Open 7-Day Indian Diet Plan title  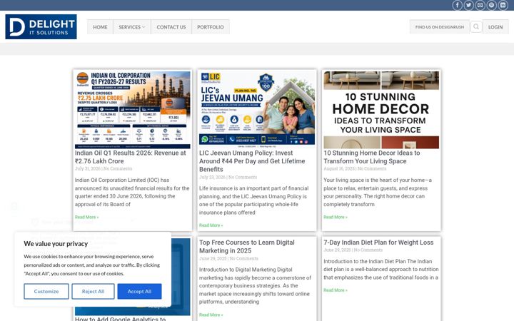tap(378, 243)
